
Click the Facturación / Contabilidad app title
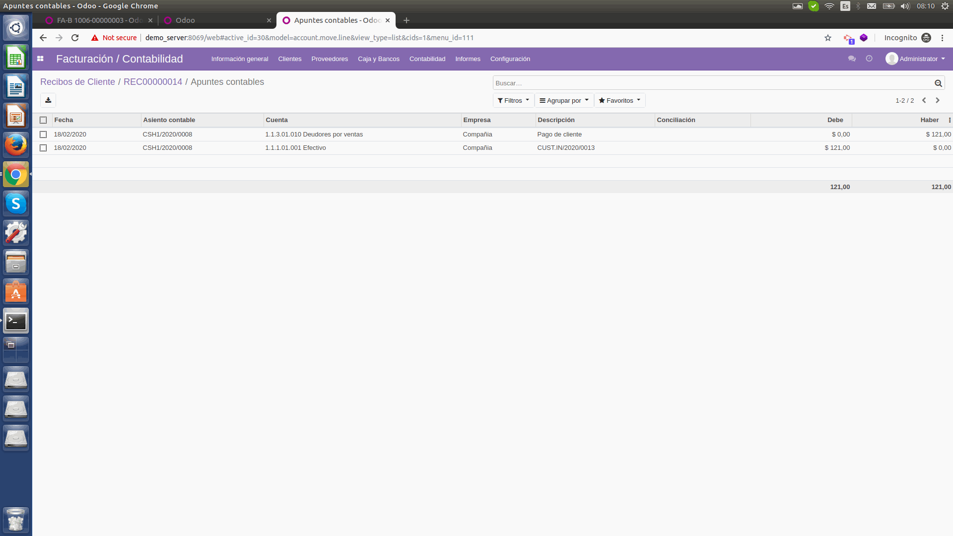pyautogui.click(x=120, y=59)
